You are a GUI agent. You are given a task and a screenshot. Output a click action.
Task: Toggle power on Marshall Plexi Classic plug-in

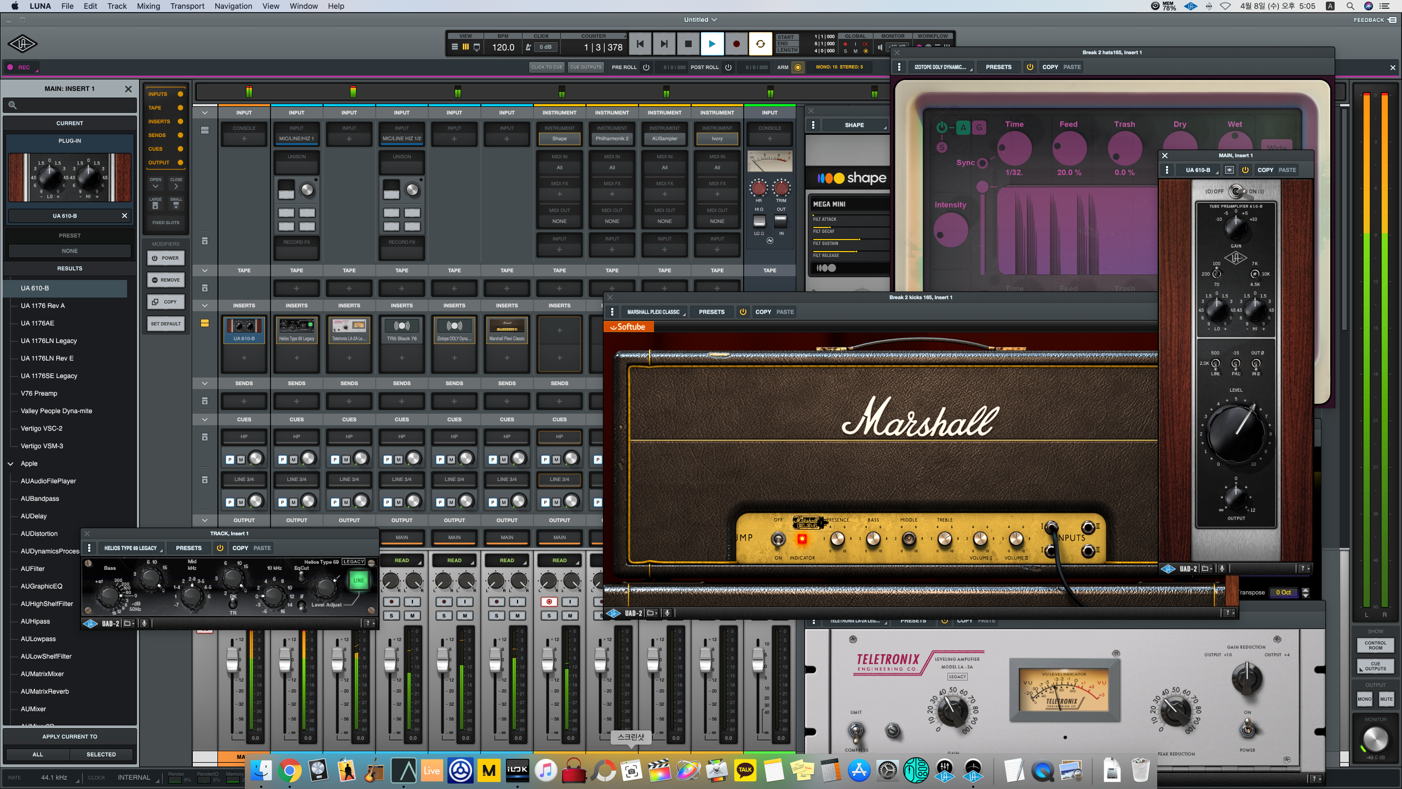743,312
